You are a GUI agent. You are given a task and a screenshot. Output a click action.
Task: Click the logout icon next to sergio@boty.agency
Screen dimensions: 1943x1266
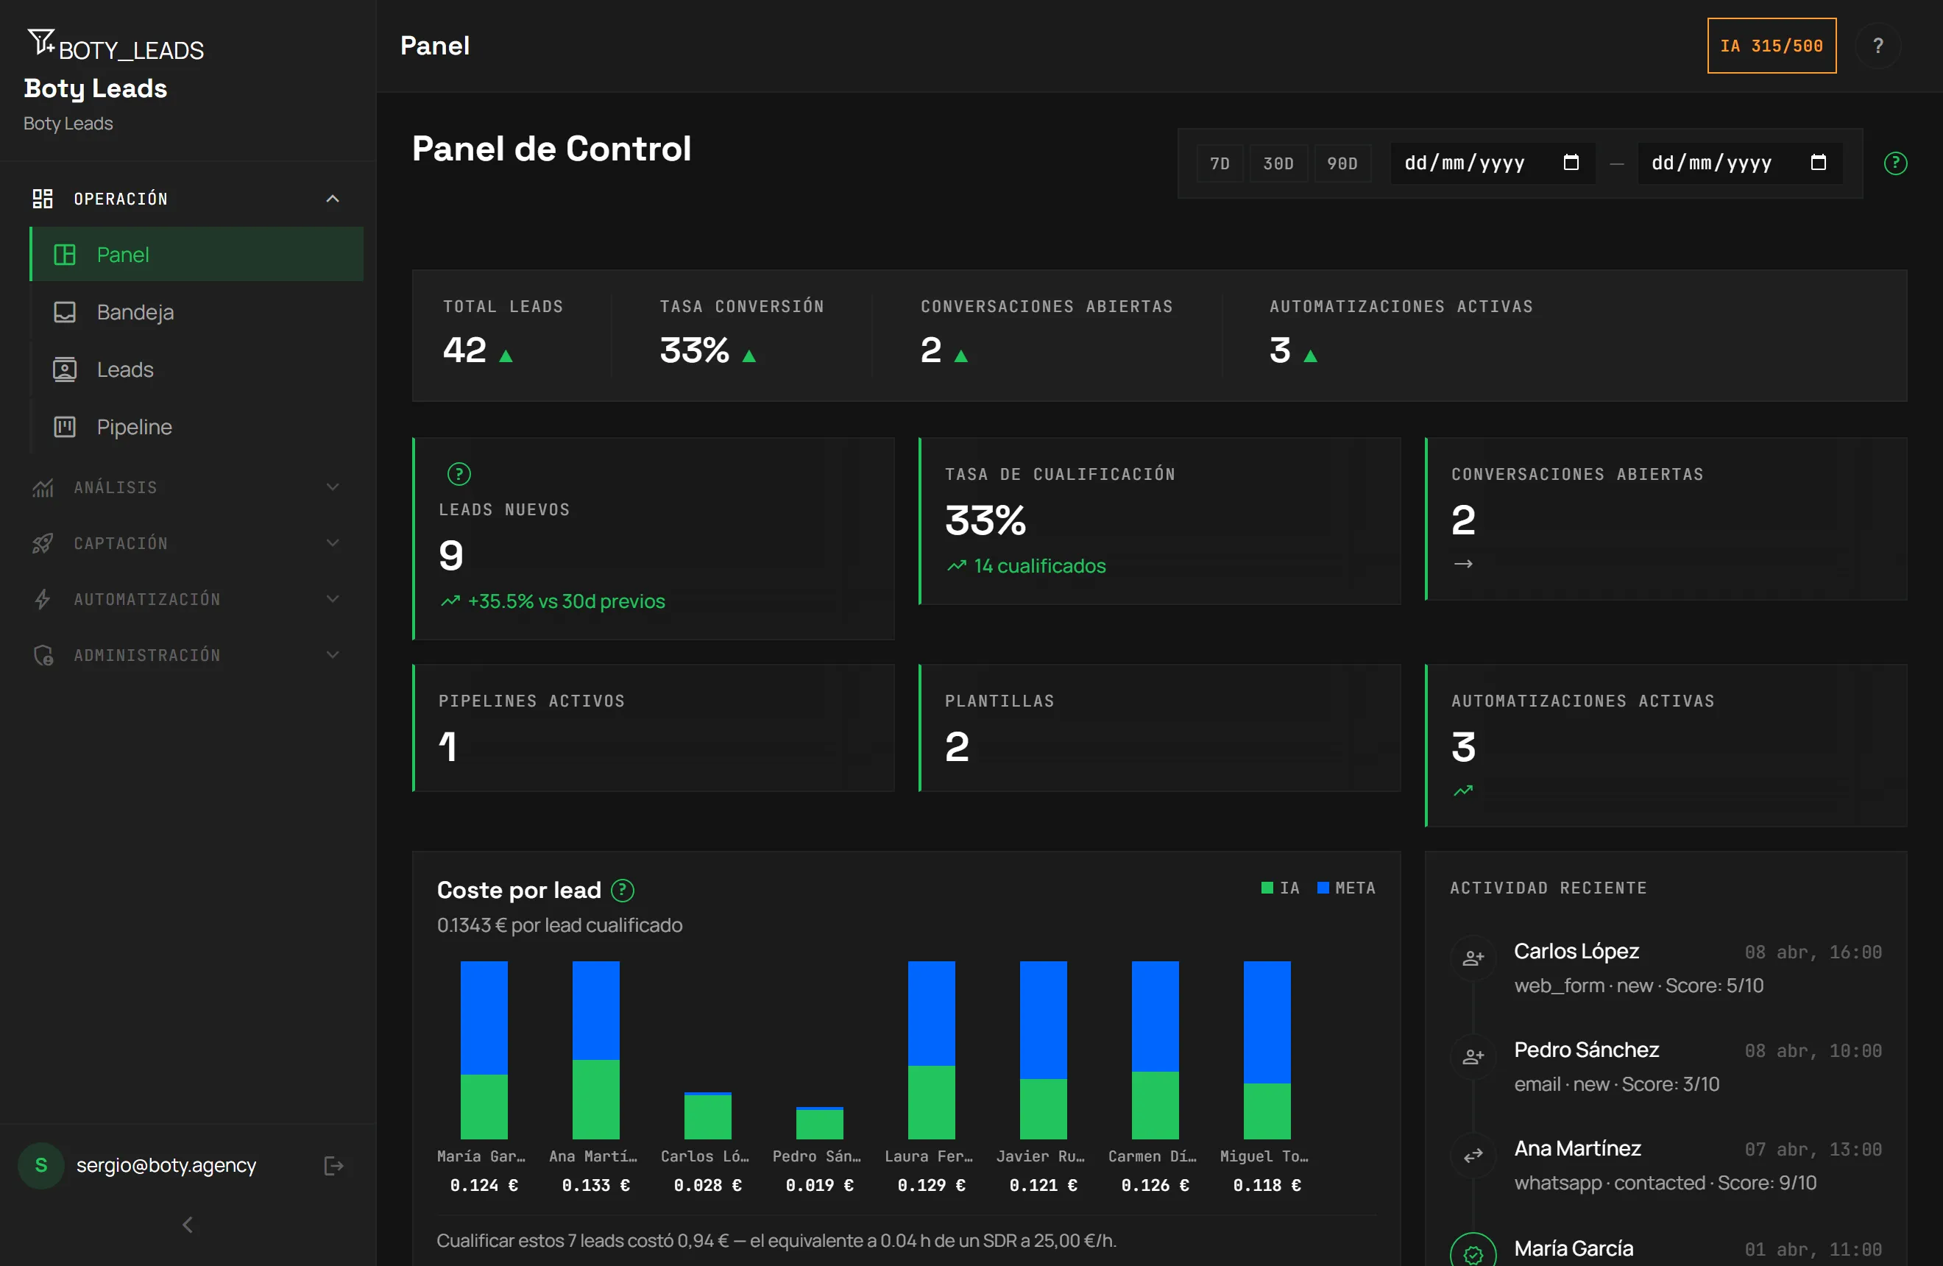333,1166
